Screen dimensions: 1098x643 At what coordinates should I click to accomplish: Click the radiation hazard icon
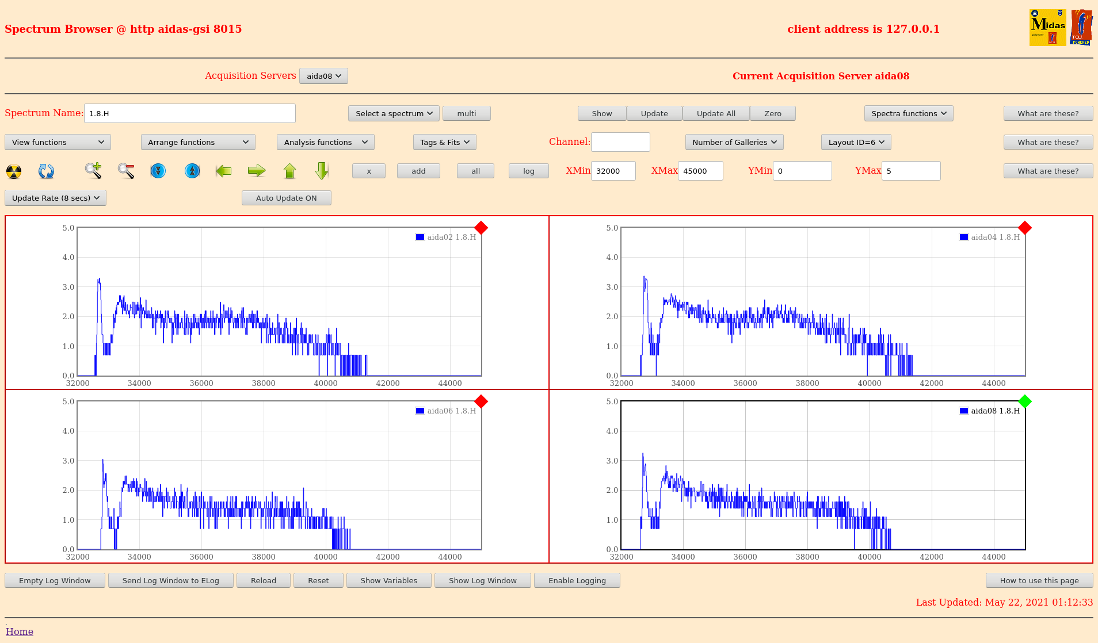click(14, 171)
